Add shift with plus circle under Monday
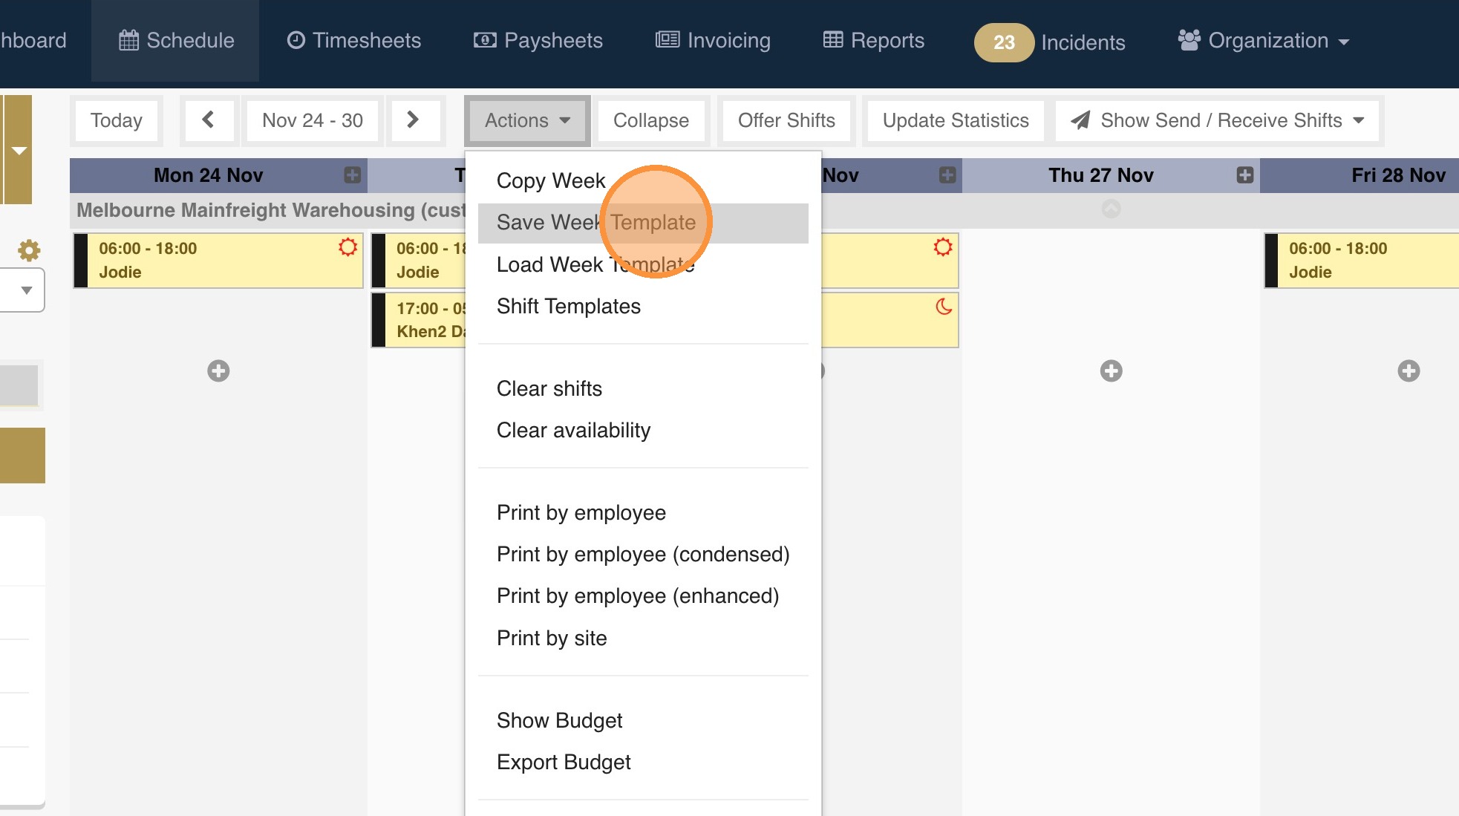 pyautogui.click(x=218, y=371)
